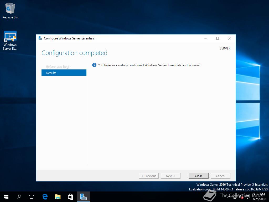Minimize the Configure Windows Server Essentials window
Screen dimensions: 269x202
click(206, 38)
